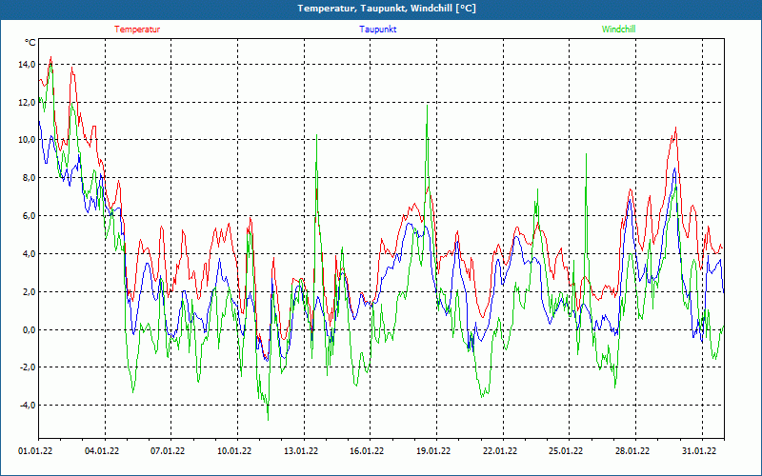Click the 01.01.22 date label
762x476 pixels.
click(x=35, y=451)
